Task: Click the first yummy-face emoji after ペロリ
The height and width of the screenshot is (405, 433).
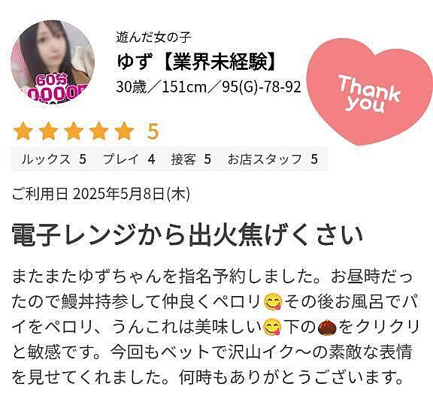Action: (x=274, y=302)
